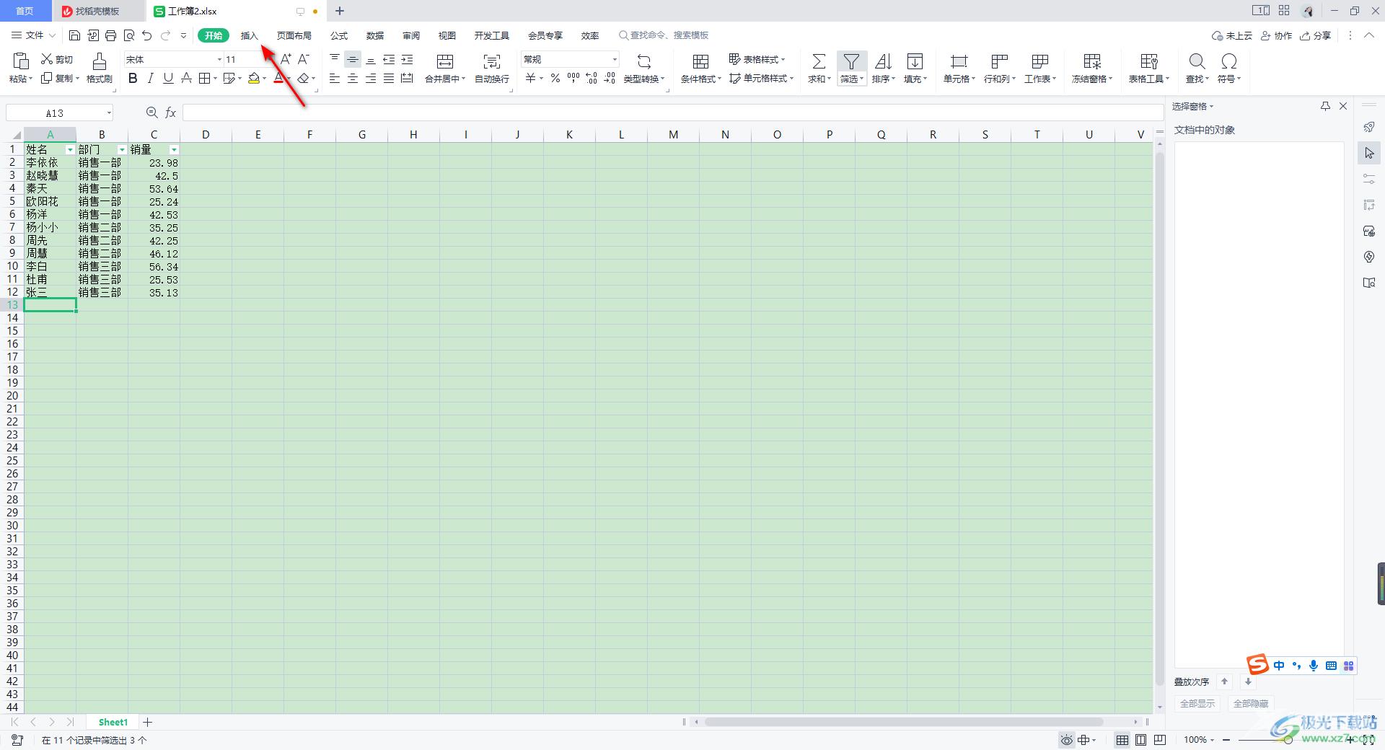Viewport: 1385px width, 750px height.
Task: Click the Print icon in quick toolbar
Action: [x=110, y=35]
